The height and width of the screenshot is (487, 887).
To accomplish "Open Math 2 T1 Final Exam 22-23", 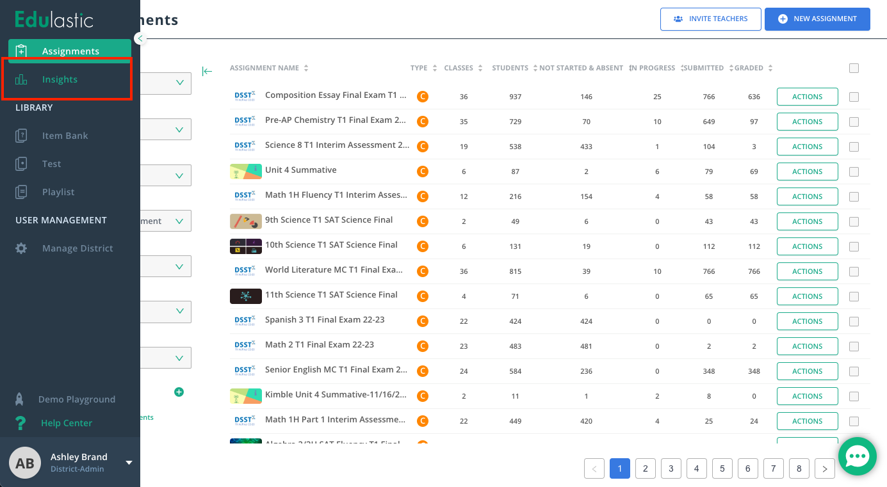I will pos(320,344).
